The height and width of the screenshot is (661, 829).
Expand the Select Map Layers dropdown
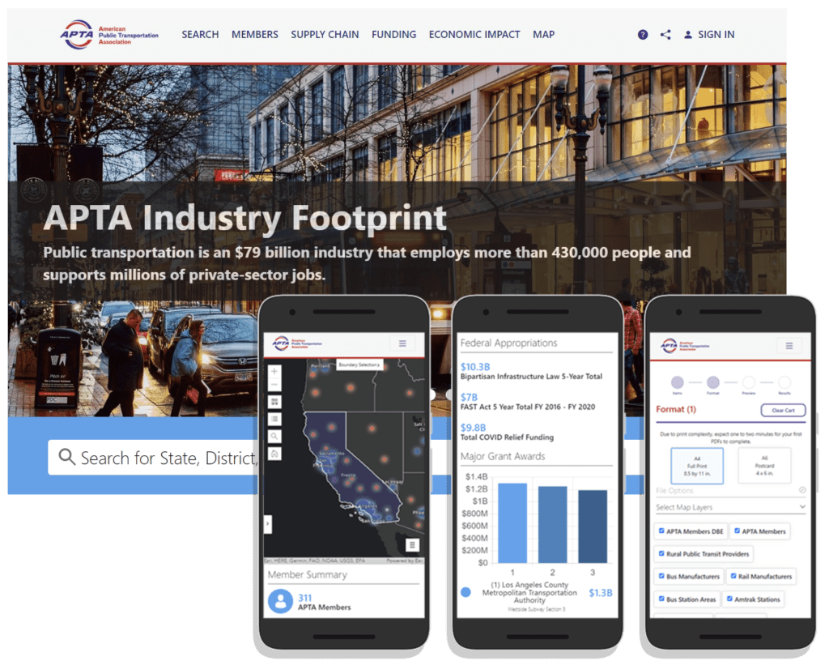pos(730,507)
